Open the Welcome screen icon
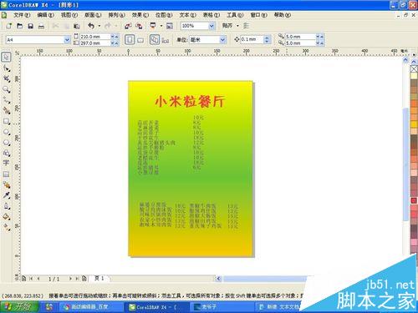Screen dimensions: 418x313 170,26
